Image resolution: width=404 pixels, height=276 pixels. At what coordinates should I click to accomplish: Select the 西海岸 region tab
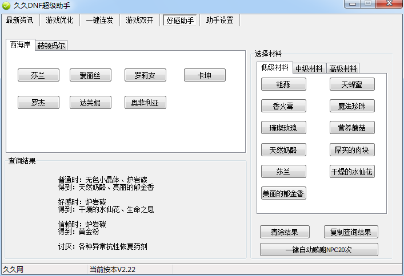(21, 44)
